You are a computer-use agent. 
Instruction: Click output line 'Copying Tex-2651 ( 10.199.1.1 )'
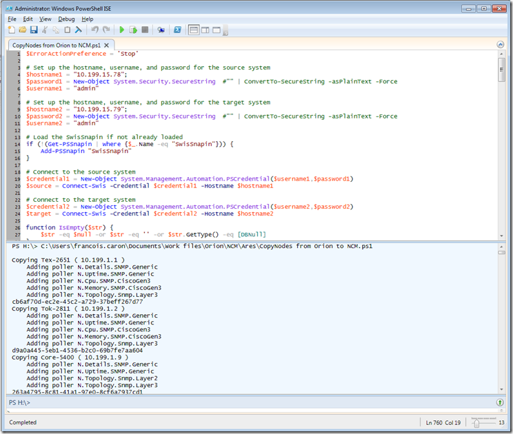pyautogui.click(x=68, y=260)
